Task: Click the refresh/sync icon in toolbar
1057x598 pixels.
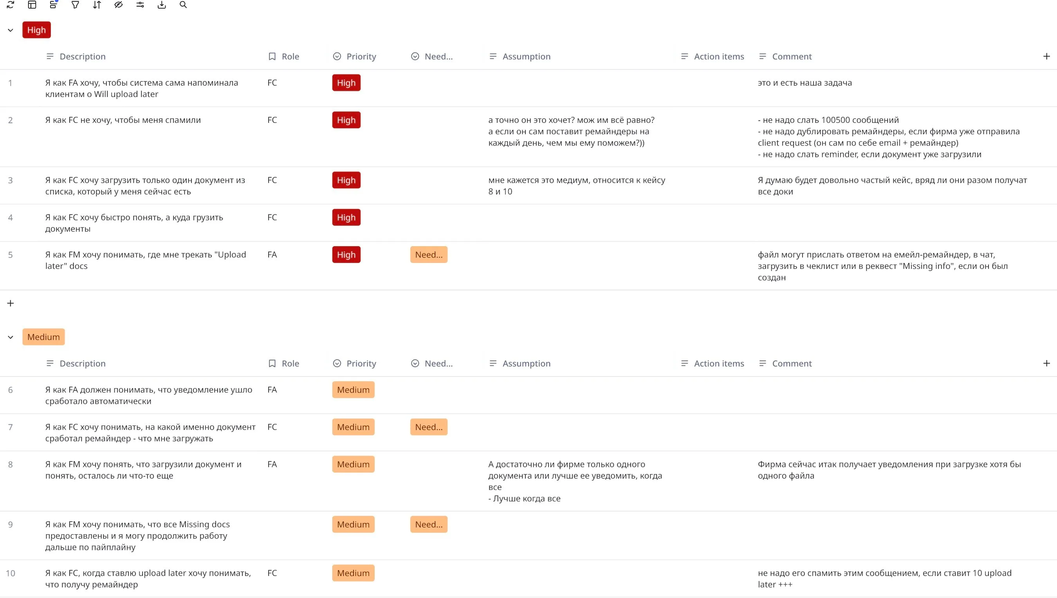Action: (11, 5)
